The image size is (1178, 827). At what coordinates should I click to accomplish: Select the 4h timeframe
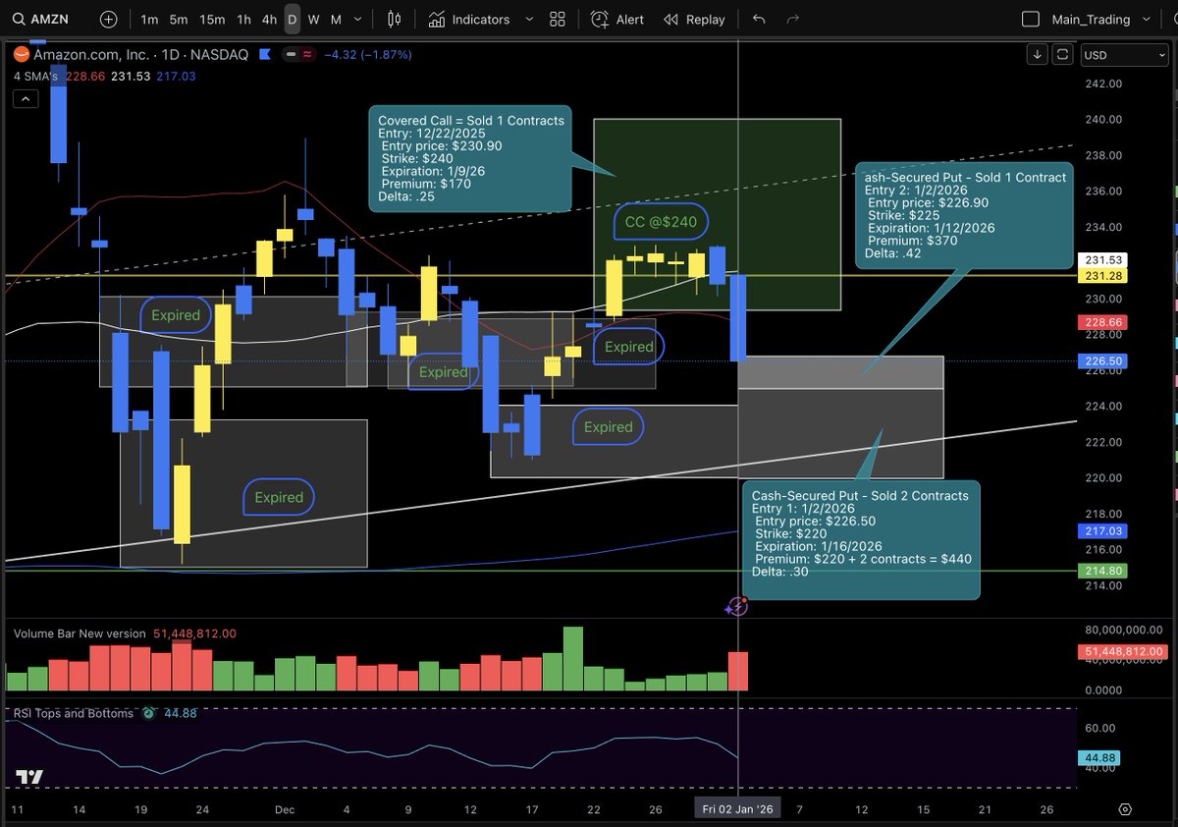pos(269,20)
